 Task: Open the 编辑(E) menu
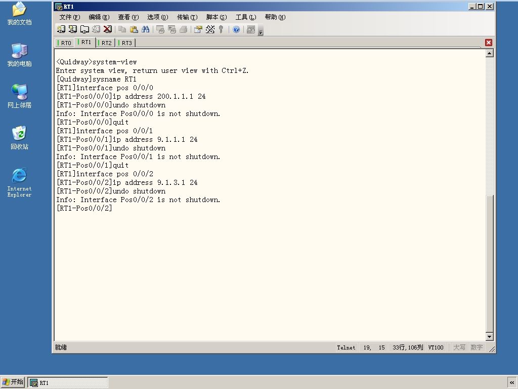coord(99,17)
